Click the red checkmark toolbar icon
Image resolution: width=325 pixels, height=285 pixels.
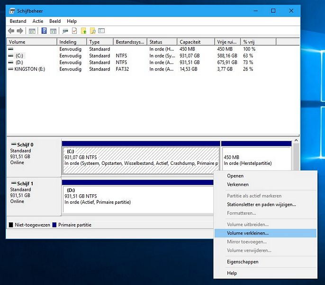tap(74, 31)
